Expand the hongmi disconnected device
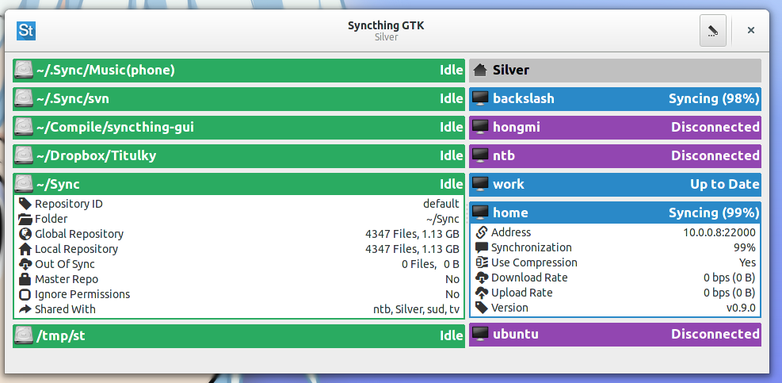This screenshot has height=383, width=782. (614, 128)
